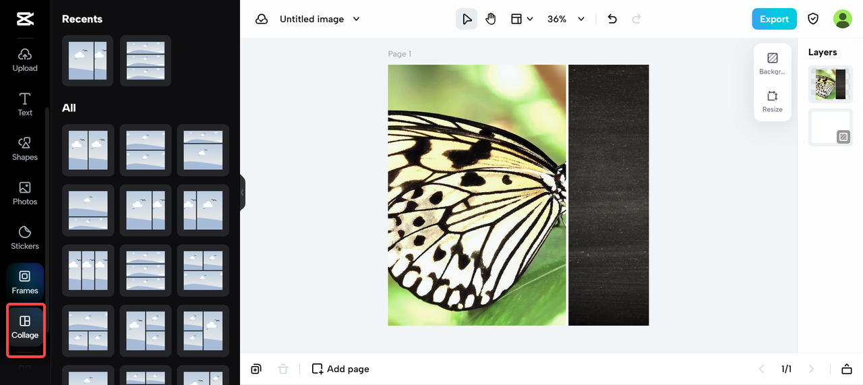Screen dimensions: 863x385
Task: Click the Page 1 label
Action: tap(399, 54)
